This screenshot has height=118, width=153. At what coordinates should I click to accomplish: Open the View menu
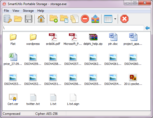(x=16, y=11)
